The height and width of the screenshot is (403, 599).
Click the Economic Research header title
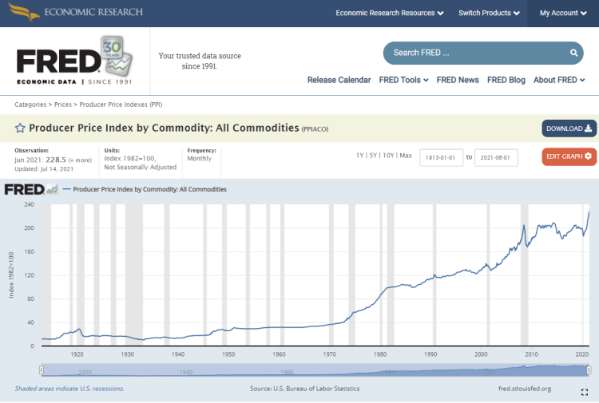click(93, 12)
